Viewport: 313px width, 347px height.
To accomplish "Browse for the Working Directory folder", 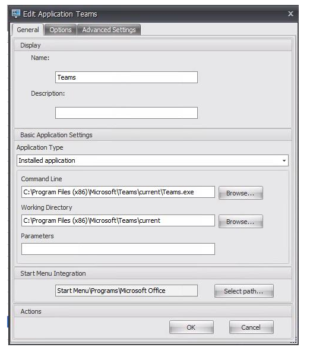I will 241,221.
